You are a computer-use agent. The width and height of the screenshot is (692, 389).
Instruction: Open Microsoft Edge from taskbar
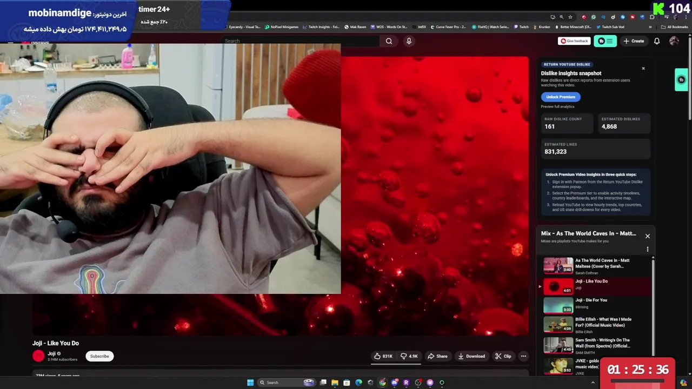358,383
